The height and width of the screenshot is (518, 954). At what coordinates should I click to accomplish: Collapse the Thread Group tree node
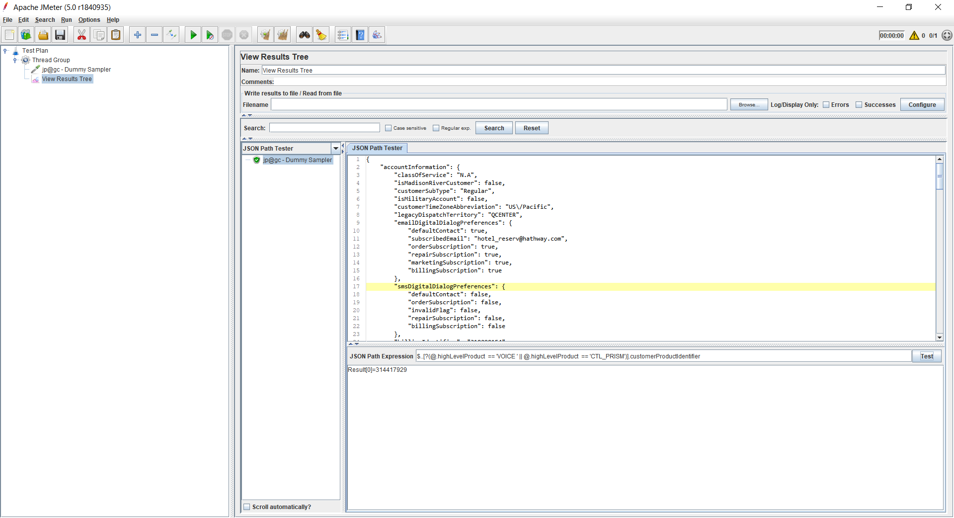point(15,60)
